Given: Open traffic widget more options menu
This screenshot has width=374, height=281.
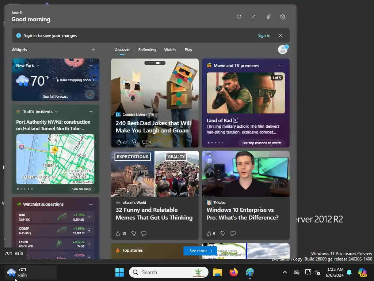Looking at the screenshot, I should point(90,112).
